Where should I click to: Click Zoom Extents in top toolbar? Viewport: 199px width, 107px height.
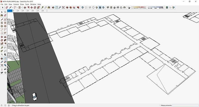(63, 7)
